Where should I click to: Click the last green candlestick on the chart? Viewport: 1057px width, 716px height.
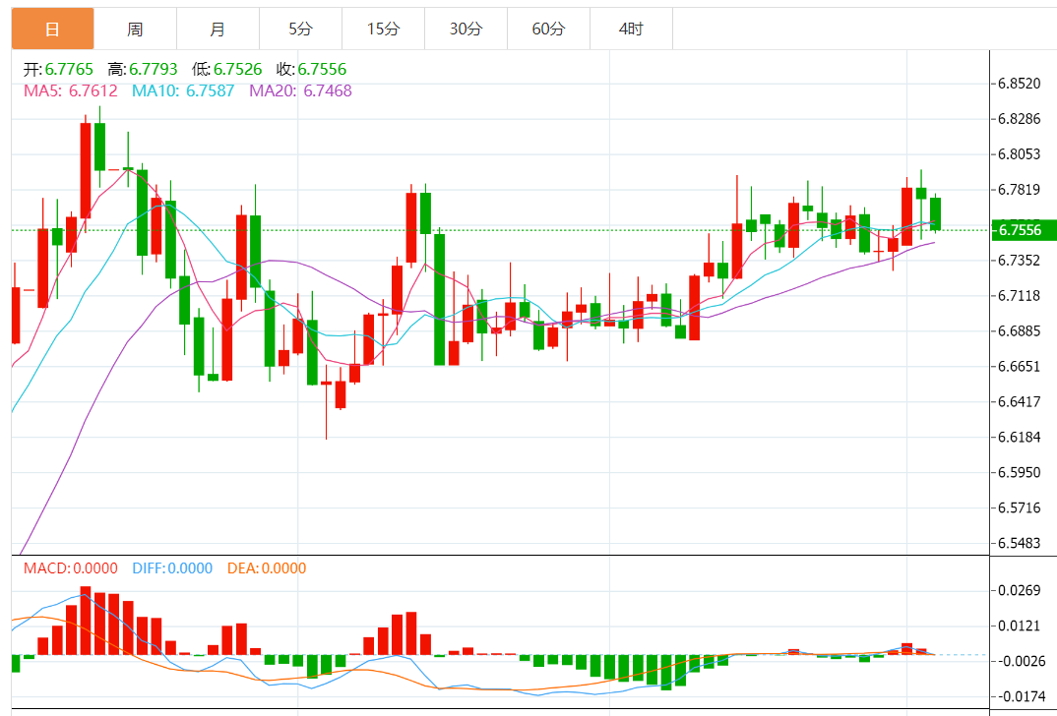click(936, 213)
